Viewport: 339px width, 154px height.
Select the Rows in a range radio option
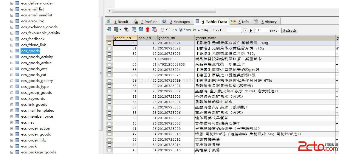pyautogui.click(x=181, y=30)
